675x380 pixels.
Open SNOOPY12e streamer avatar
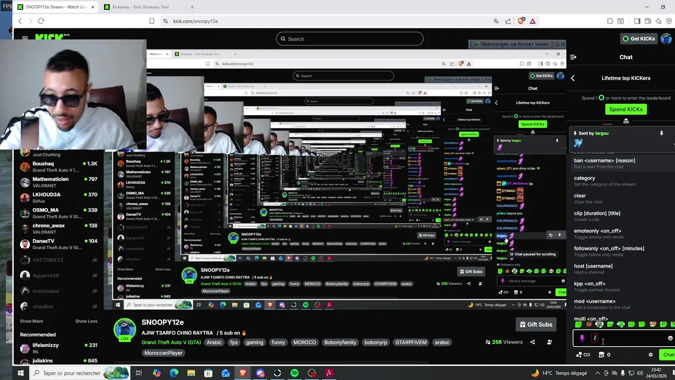125,330
